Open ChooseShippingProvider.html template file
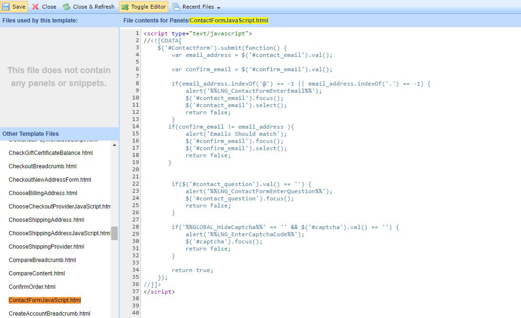521x318 pixels. tap(46, 247)
